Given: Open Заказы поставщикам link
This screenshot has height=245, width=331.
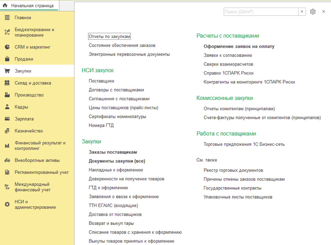Looking at the screenshot, I should coord(112,152).
